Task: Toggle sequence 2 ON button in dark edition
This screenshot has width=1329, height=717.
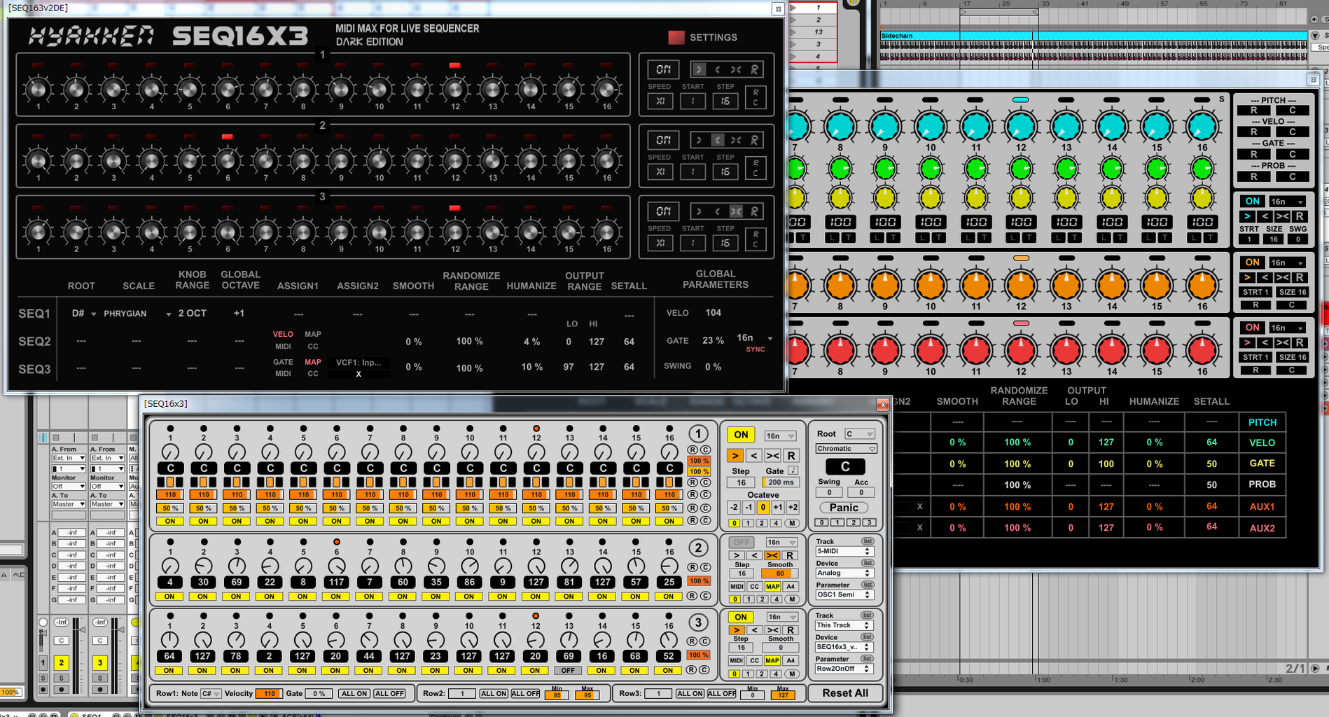Action: 663,140
